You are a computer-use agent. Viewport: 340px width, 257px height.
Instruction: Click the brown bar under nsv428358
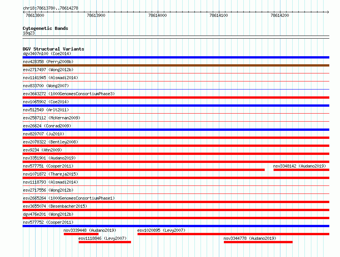pos(176,65)
